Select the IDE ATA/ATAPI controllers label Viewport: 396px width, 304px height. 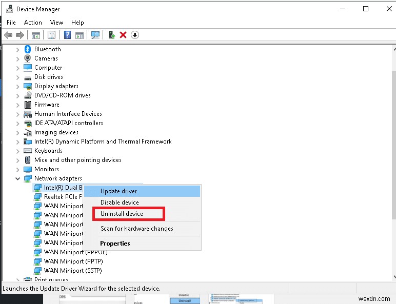pos(69,123)
